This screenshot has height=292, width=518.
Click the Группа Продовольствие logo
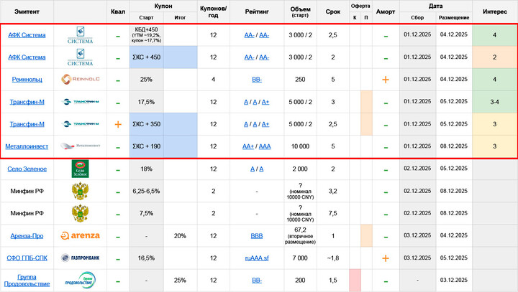79,280
